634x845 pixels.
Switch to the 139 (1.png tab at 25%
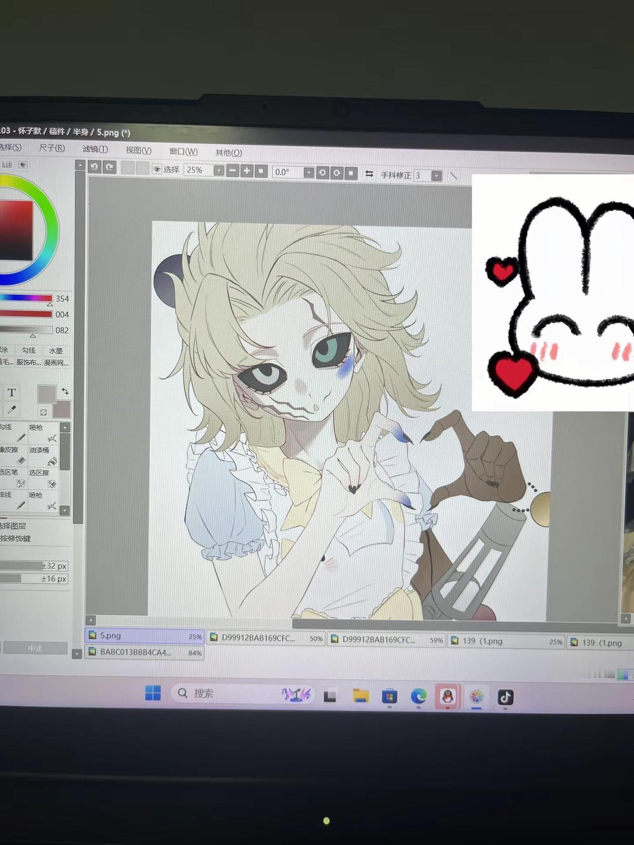pyautogui.click(x=506, y=641)
